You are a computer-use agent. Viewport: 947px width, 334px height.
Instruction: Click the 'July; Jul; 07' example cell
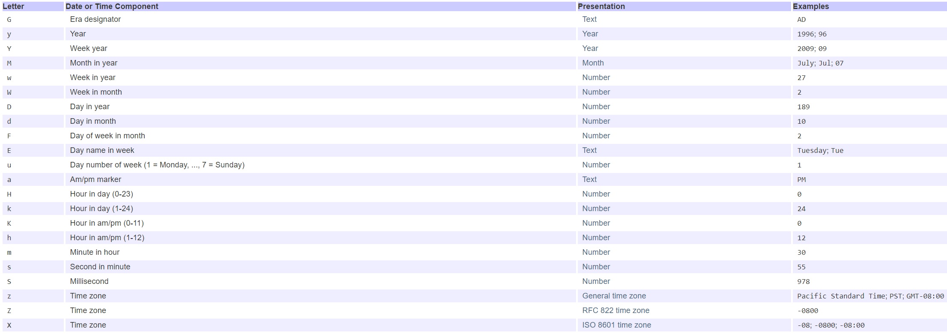click(820, 63)
